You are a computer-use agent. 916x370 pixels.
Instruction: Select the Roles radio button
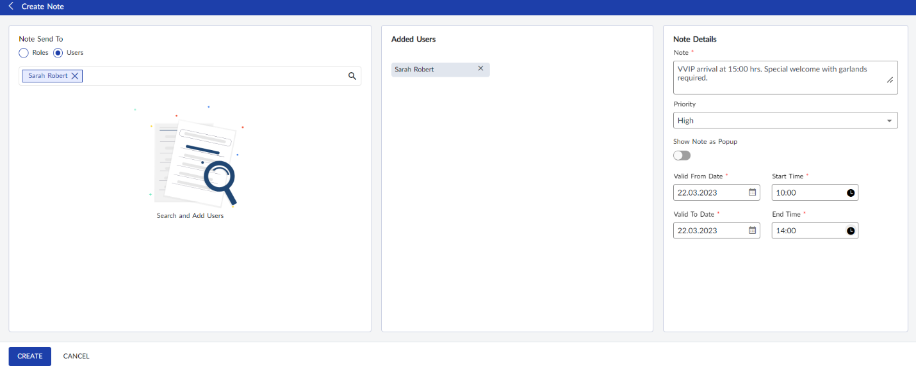[24, 52]
